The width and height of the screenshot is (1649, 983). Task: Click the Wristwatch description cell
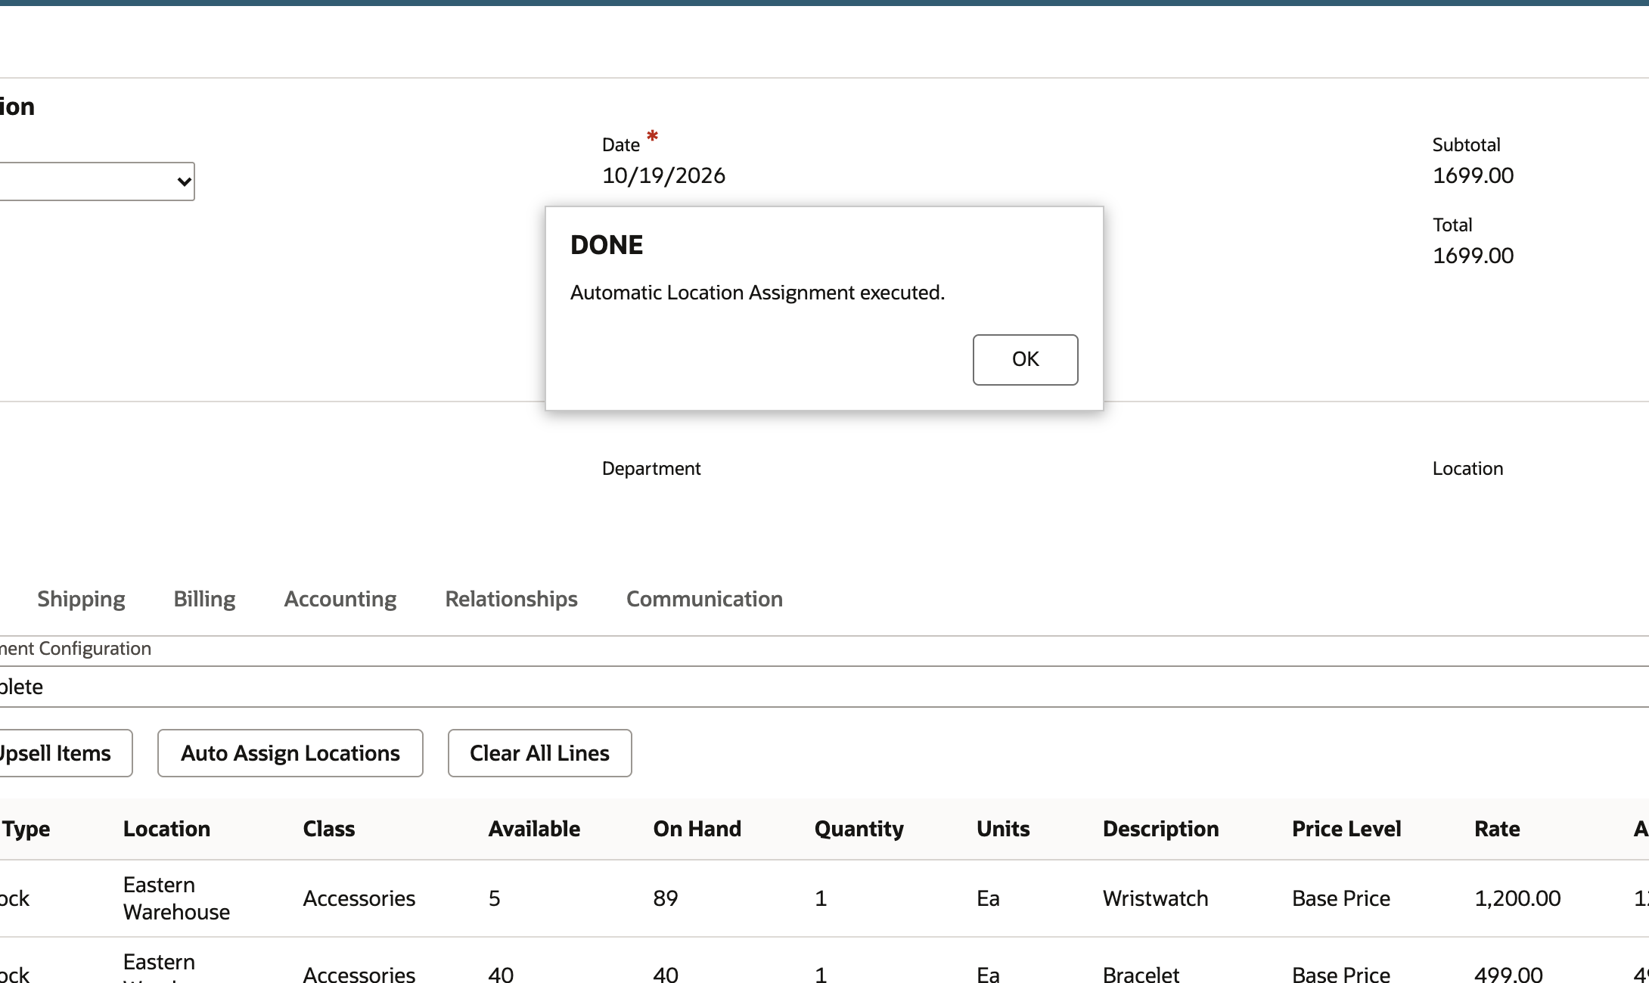coord(1155,898)
